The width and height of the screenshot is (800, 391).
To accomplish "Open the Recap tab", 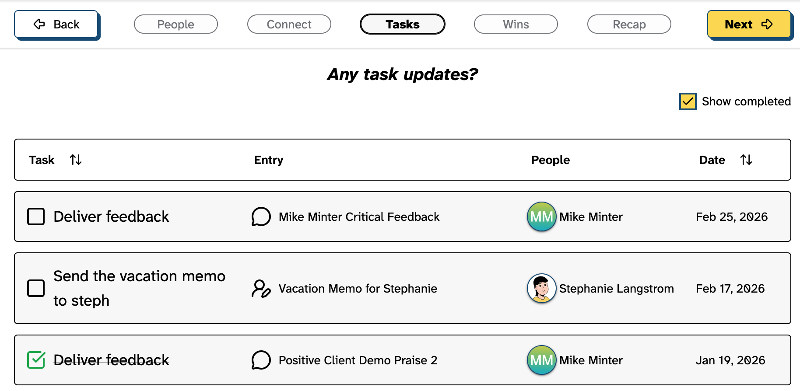I will click(x=629, y=24).
